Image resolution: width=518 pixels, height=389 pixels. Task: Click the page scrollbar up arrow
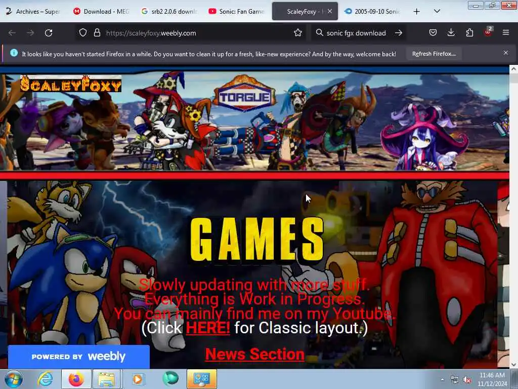[513, 69]
